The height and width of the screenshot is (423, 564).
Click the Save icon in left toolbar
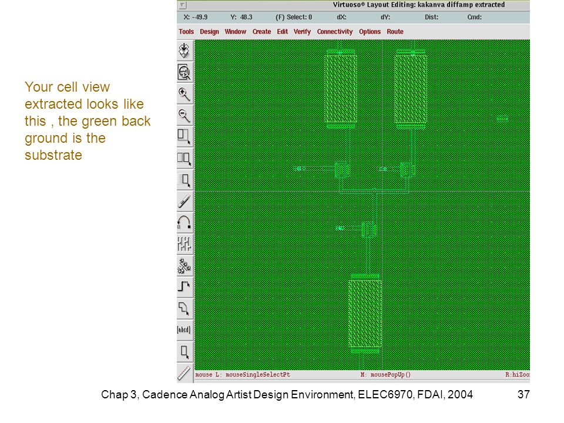point(184,51)
